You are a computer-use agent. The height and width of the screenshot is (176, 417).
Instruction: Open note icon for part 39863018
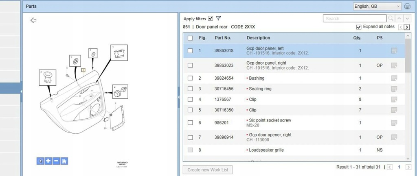[x=394, y=51]
